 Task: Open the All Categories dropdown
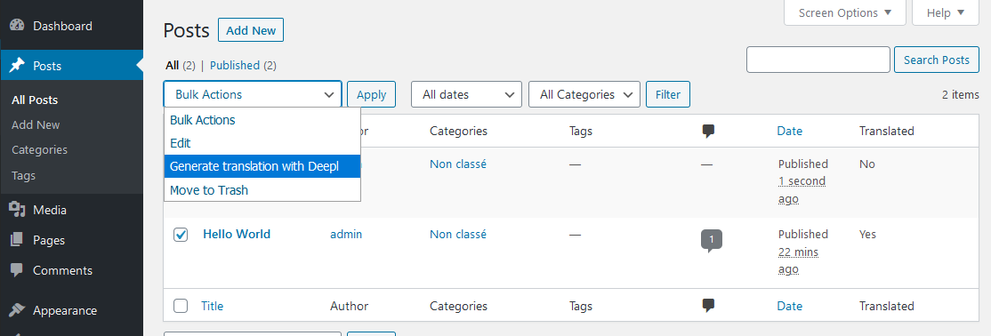point(584,95)
